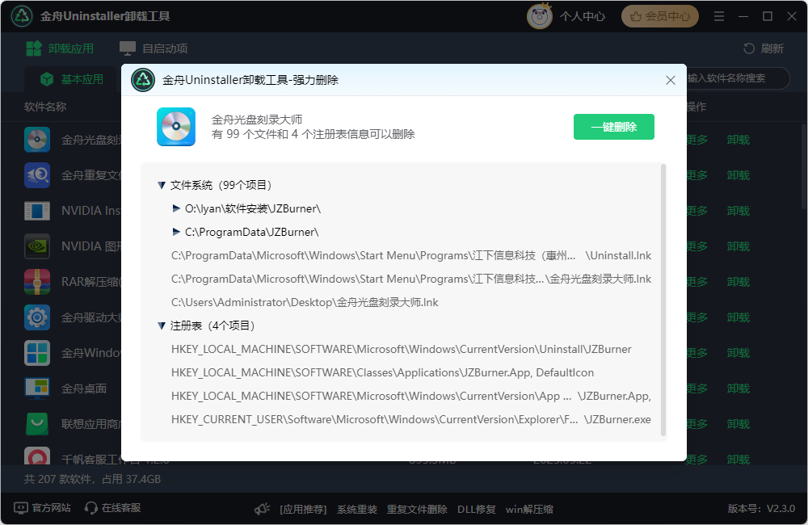
Task: Click the RAR解压缩 archive icon in list
Action: coord(37,282)
